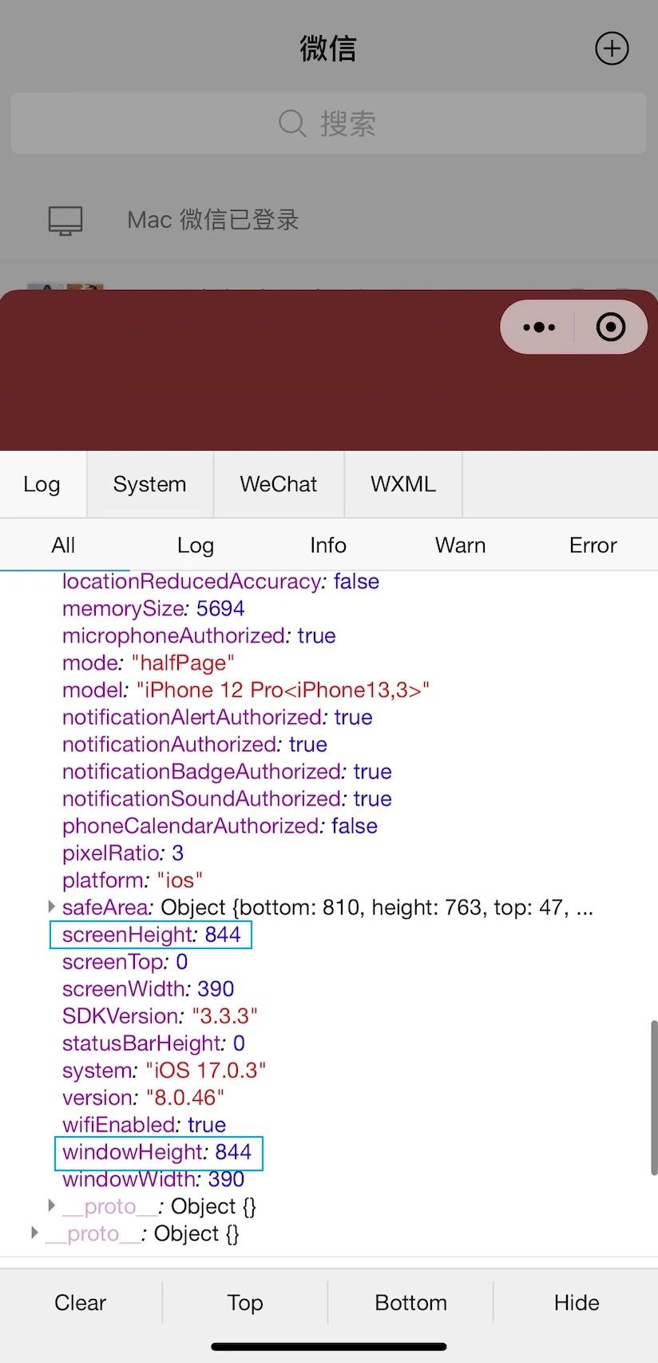Click the SDKVersion "3.3.3" line
Screen dimensions: 658x1363
point(160,1016)
